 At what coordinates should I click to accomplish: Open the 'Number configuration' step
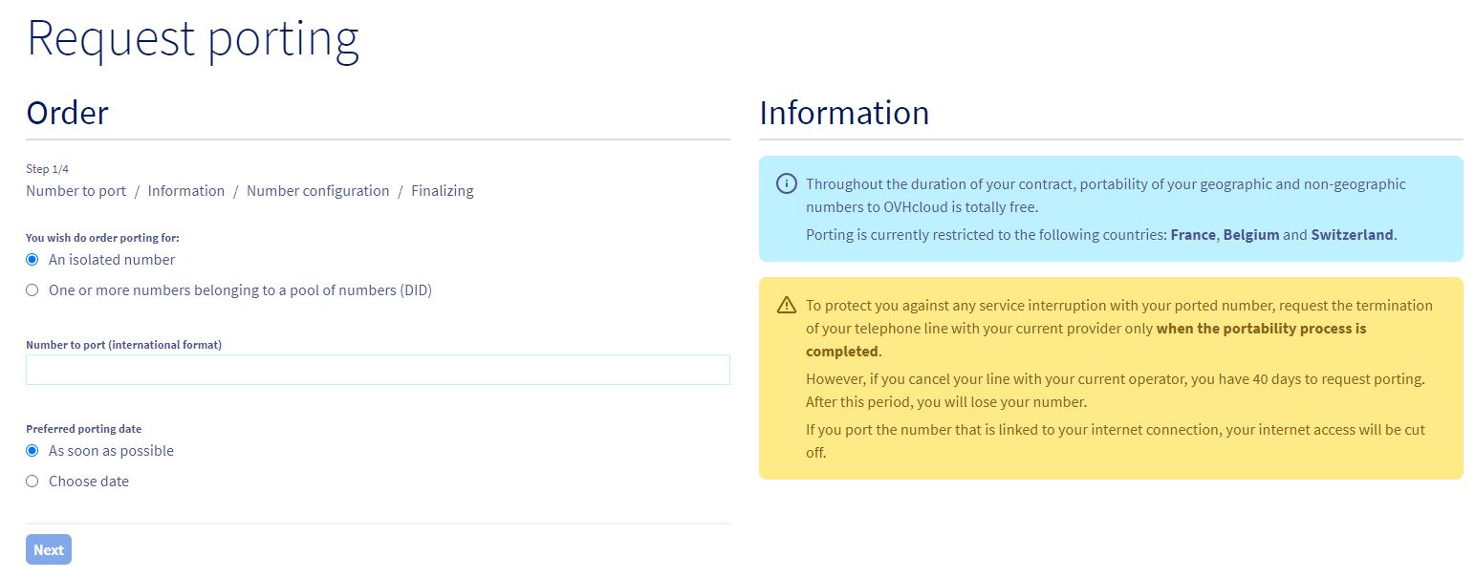(x=317, y=191)
